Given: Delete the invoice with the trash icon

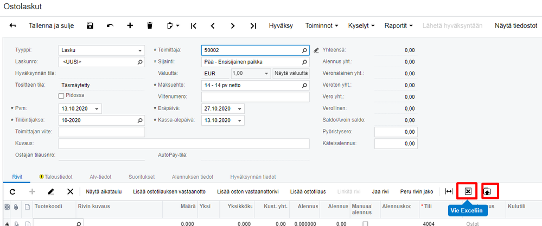Looking at the screenshot, I should (150, 25).
